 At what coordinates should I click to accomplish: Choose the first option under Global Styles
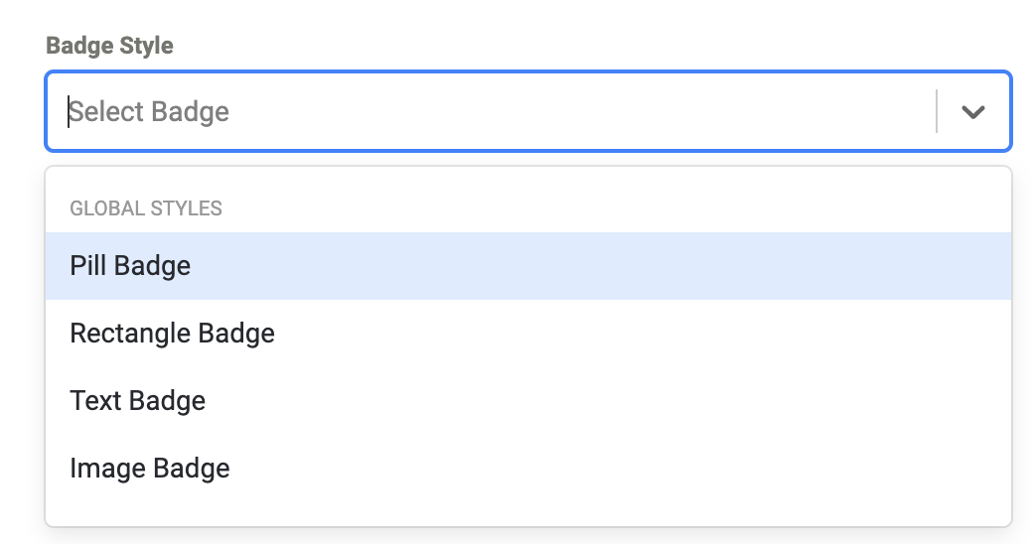tap(130, 266)
